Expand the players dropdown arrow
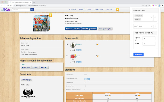The image size is (164, 102). pos(155,18)
